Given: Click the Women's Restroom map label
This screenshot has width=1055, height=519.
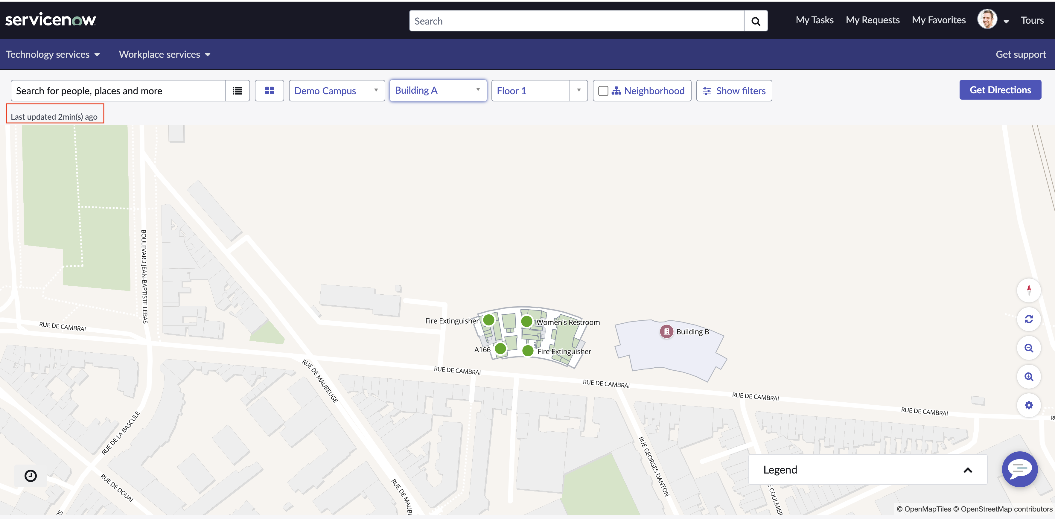Looking at the screenshot, I should coord(568,322).
